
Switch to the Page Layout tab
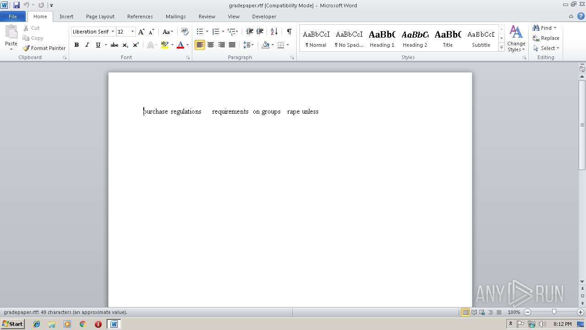[100, 16]
